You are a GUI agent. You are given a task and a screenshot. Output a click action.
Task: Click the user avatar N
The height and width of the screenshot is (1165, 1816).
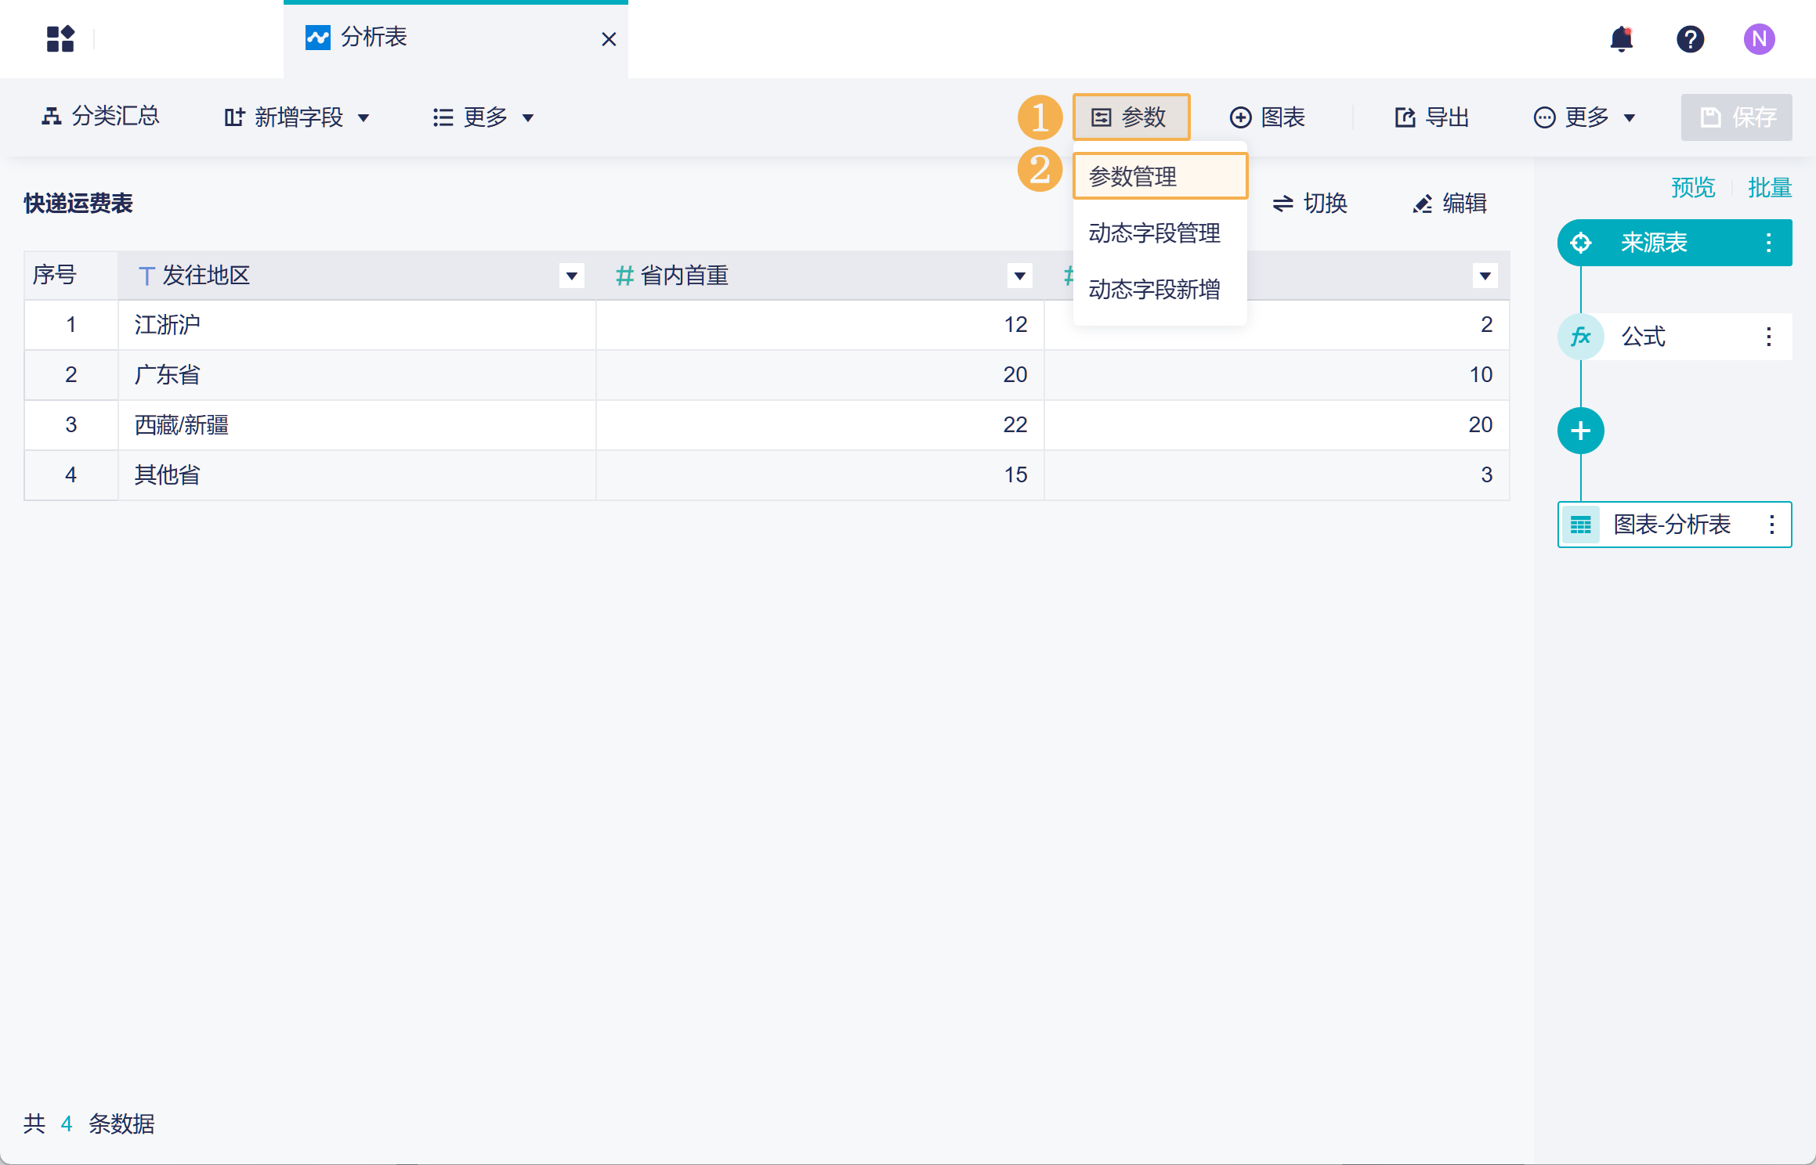pyautogui.click(x=1759, y=38)
